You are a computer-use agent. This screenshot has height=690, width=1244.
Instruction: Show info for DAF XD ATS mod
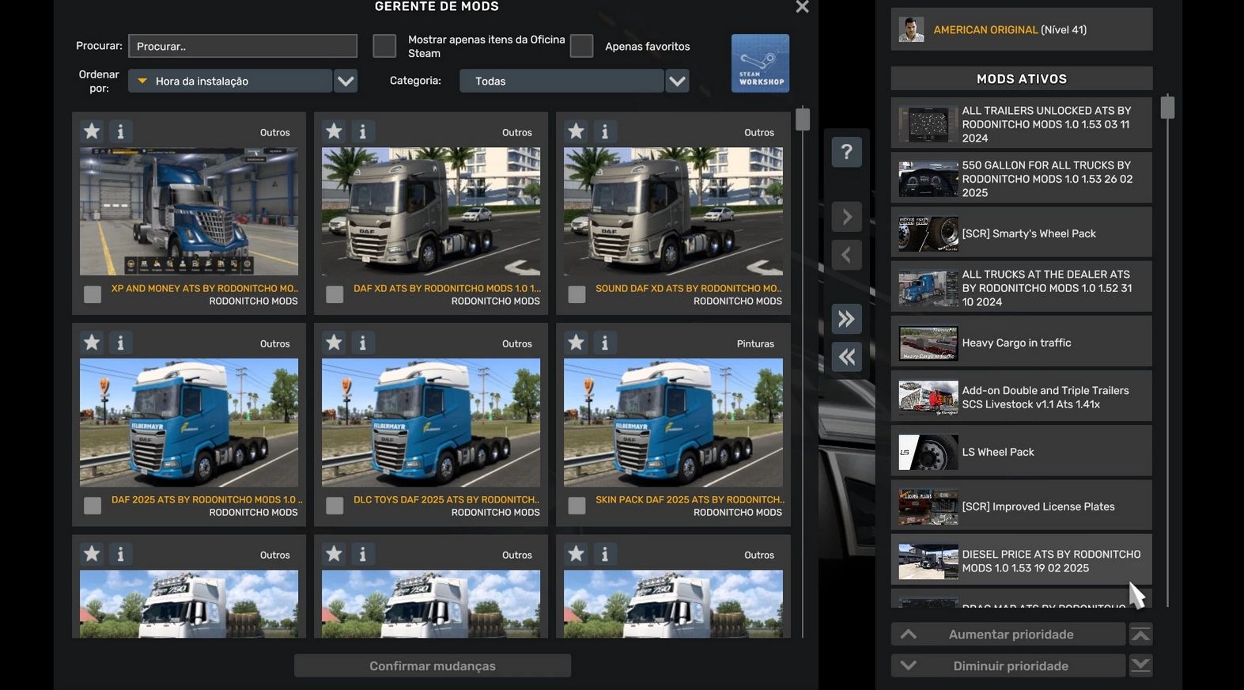point(362,131)
